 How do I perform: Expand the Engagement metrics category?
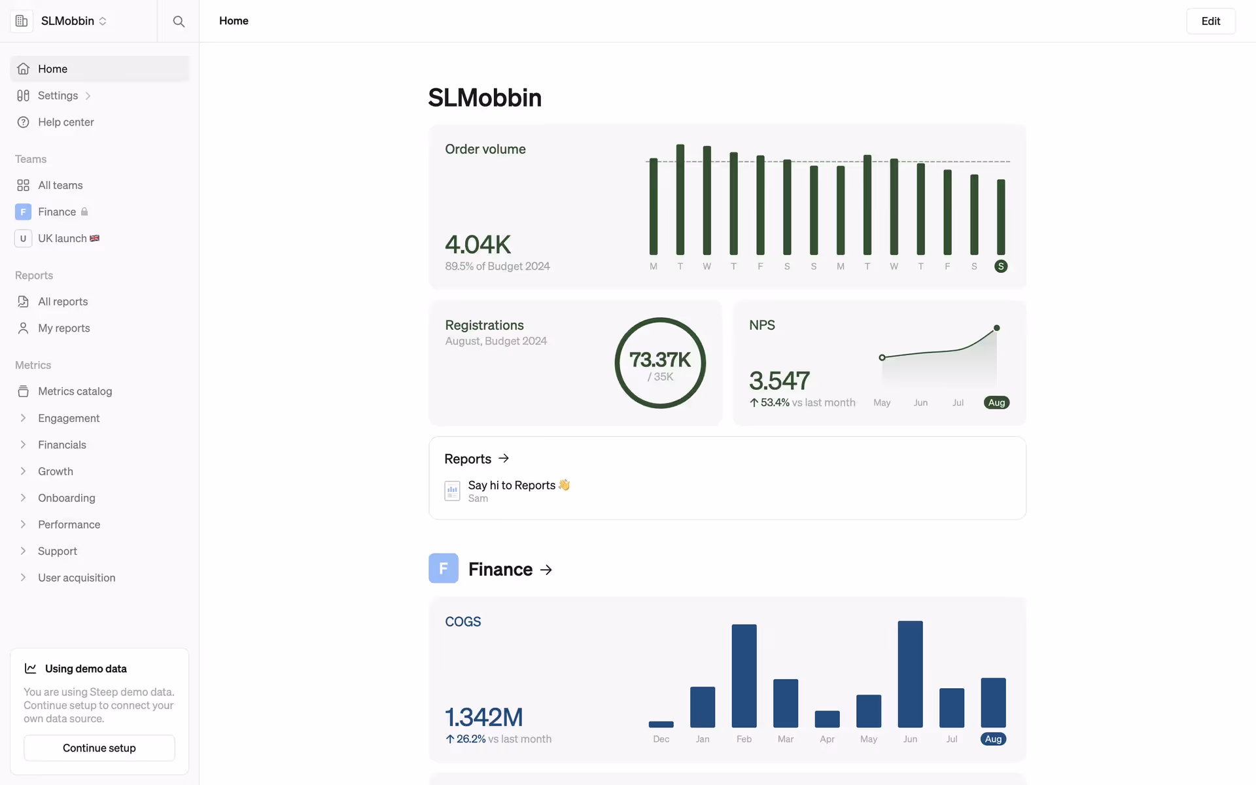(23, 418)
